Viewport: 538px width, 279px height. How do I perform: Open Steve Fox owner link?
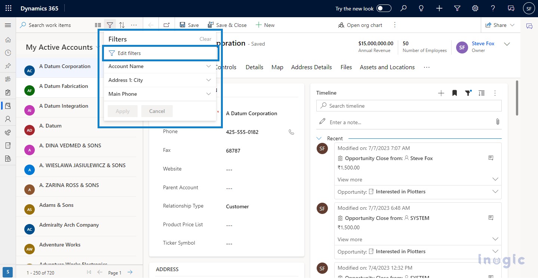coord(483,43)
